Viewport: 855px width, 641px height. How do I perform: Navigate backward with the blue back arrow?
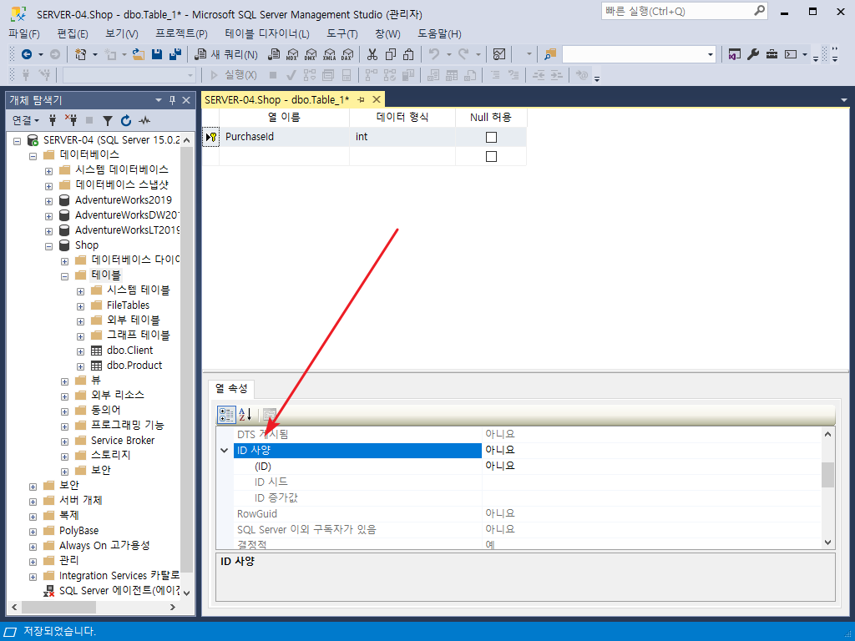pos(26,54)
